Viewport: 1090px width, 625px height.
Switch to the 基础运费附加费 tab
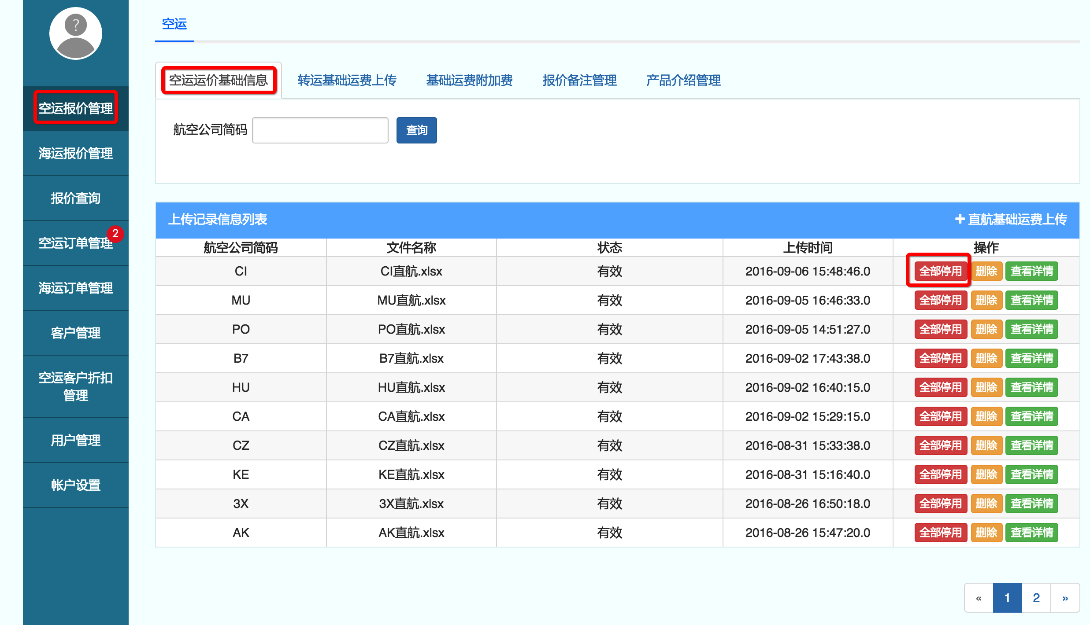(469, 80)
